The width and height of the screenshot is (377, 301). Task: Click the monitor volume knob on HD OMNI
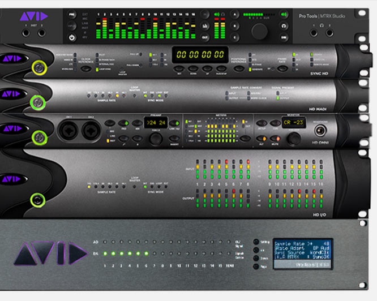294,139
